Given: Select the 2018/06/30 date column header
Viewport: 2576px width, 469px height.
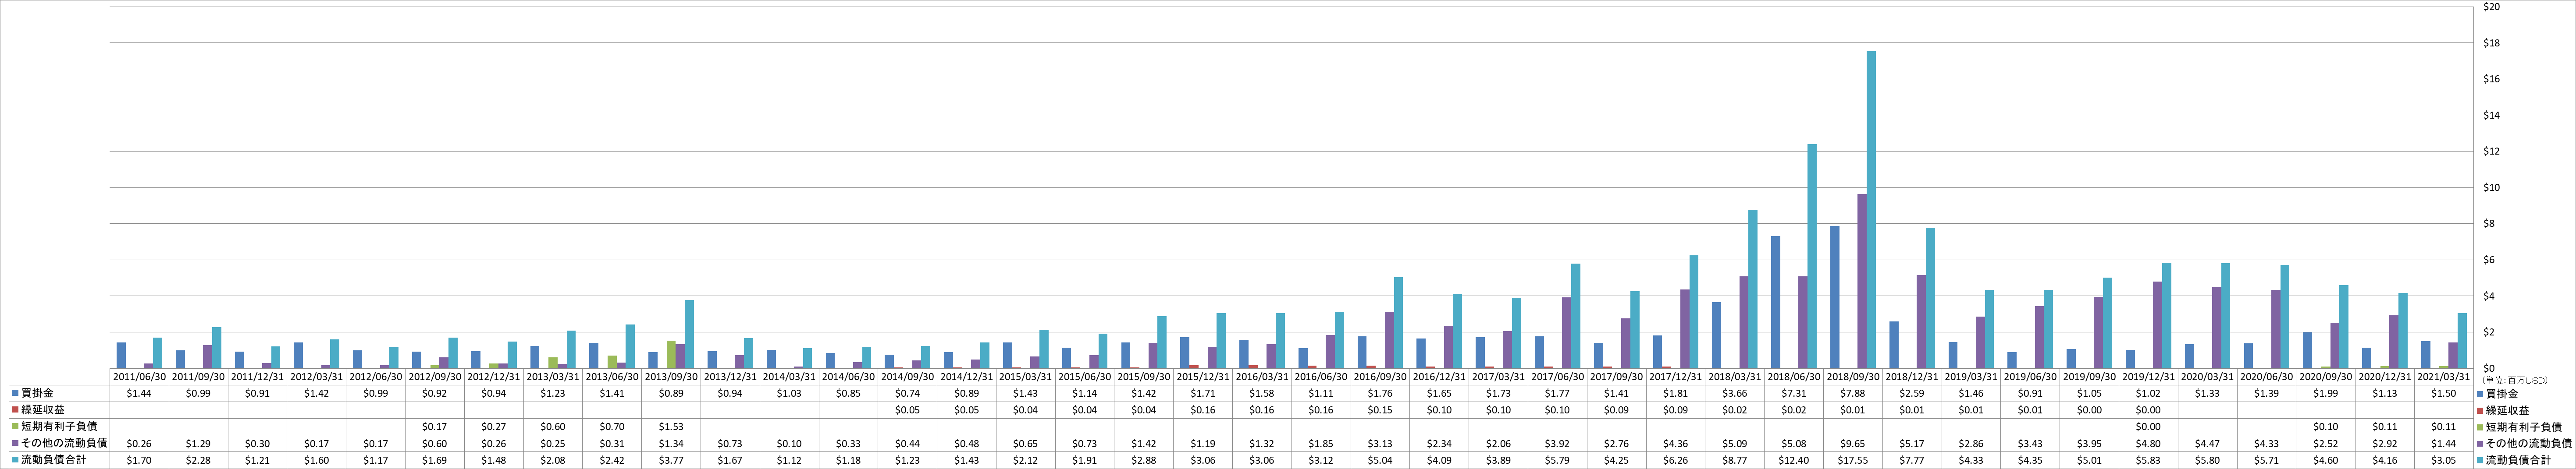Looking at the screenshot, I should coord(1794,377).
